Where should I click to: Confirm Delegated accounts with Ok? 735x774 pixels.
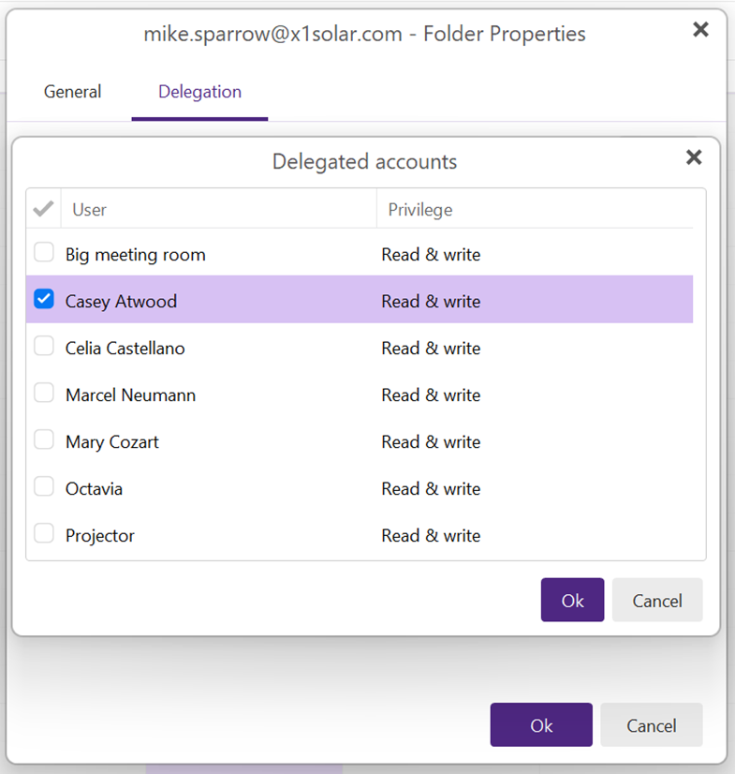coord(572,600)
